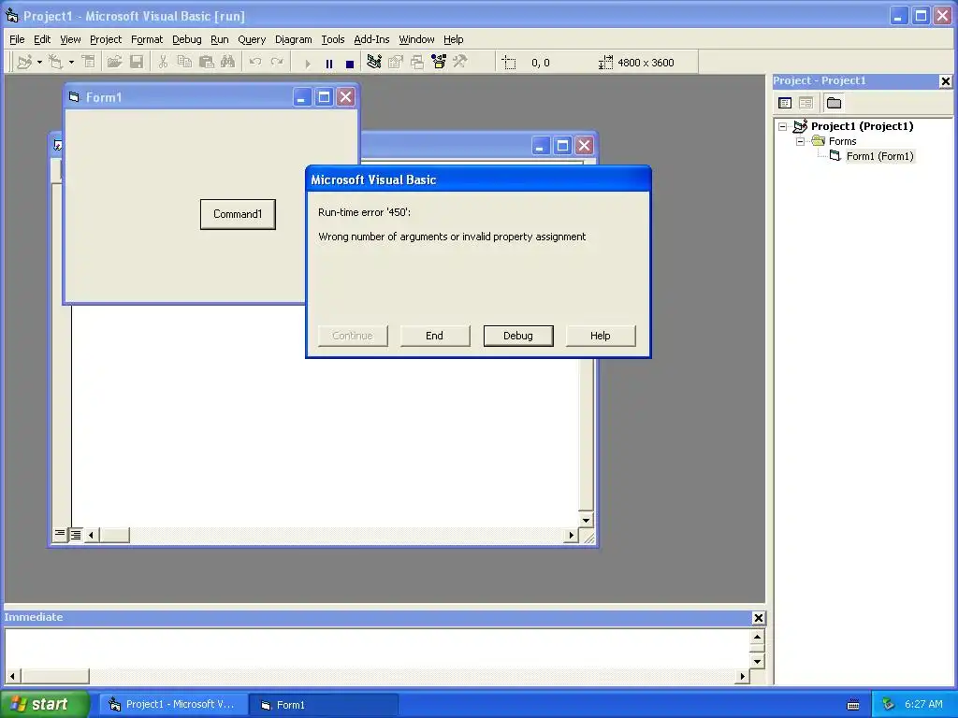Screen dimensions: 958x718
Task: Click the Find binoculars icon
Action: tap(228, 63)
